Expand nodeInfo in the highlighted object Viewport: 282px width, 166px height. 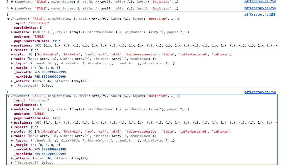coord(12,109)
